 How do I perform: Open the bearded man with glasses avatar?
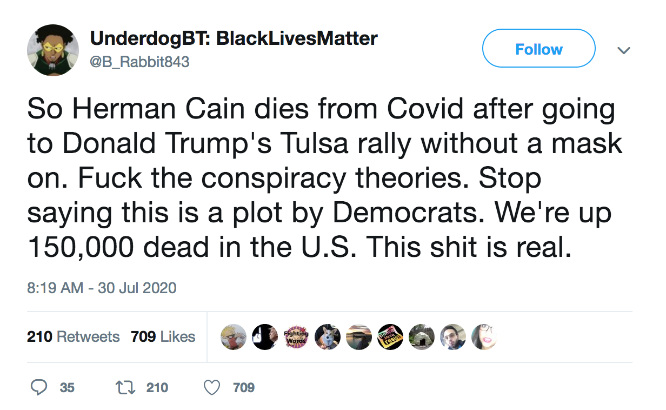[452, 337]
